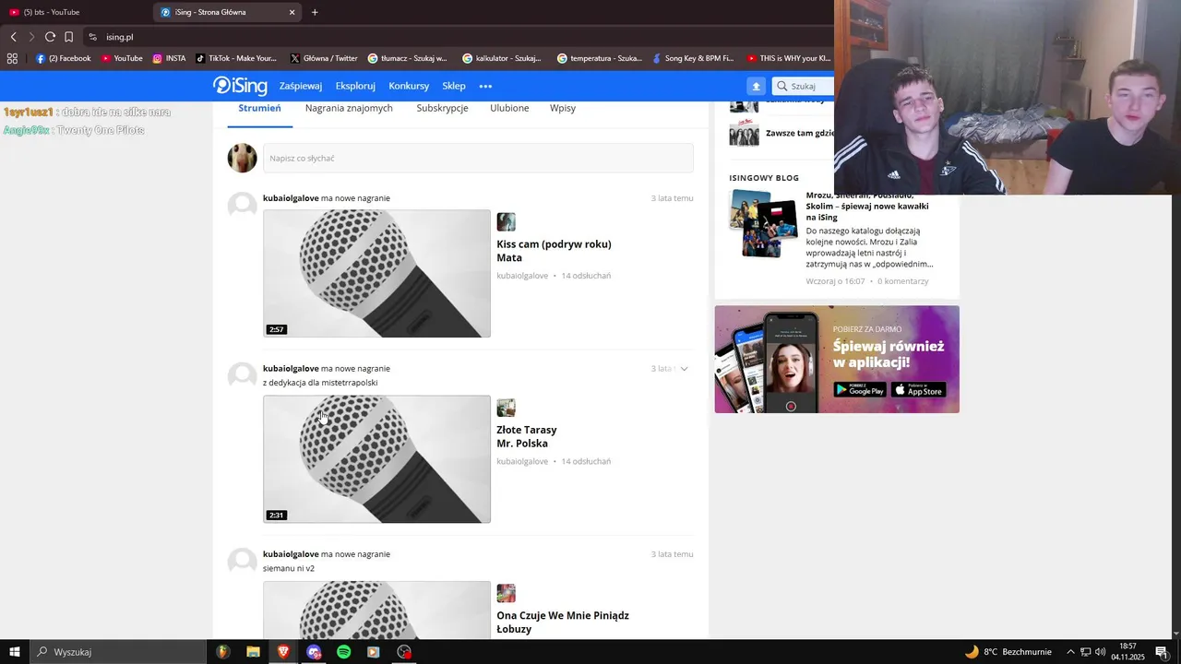
Task: Select the Strumień tab
Action: pyautogui.click(x=259, y=108)
